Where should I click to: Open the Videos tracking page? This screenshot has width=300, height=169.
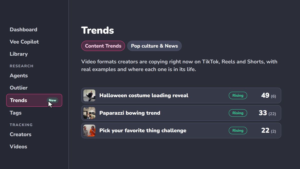coord(18,147)
